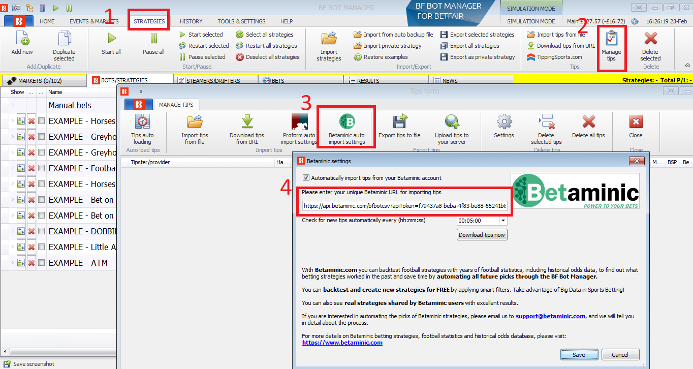Tick checkbox for EXAMPLE - ATM row

click(42, 263)
